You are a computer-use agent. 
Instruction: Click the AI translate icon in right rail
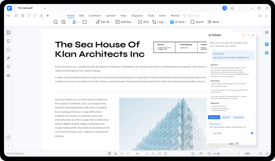pyautogui.click(x=267, y=53)
